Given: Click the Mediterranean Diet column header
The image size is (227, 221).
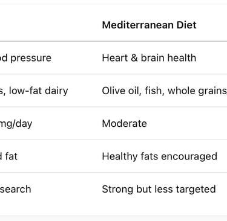Looking at the screenshot, I should tap(149, 25).
